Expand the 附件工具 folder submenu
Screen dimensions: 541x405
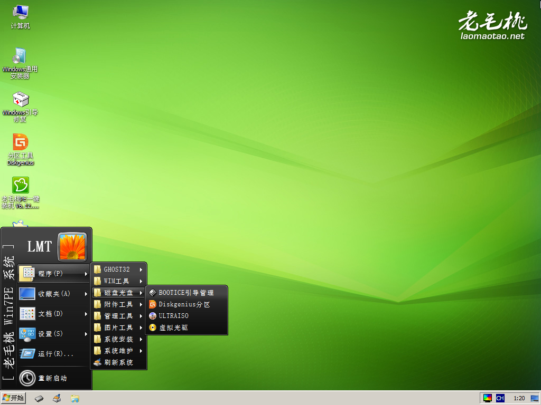pyautogui.click(x=118, y=304)
